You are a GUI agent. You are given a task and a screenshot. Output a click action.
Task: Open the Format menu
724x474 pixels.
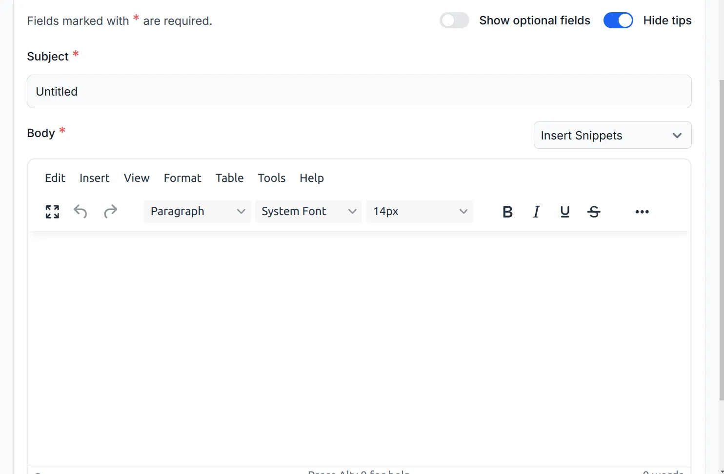pyautogui.click(x=182, y=178)
